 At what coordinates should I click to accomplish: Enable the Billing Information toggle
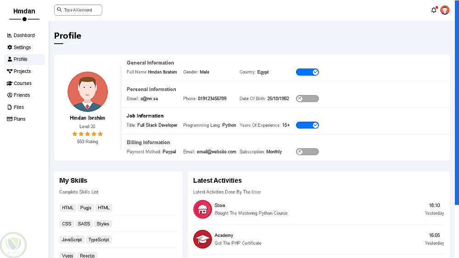[x=307, y=152]
